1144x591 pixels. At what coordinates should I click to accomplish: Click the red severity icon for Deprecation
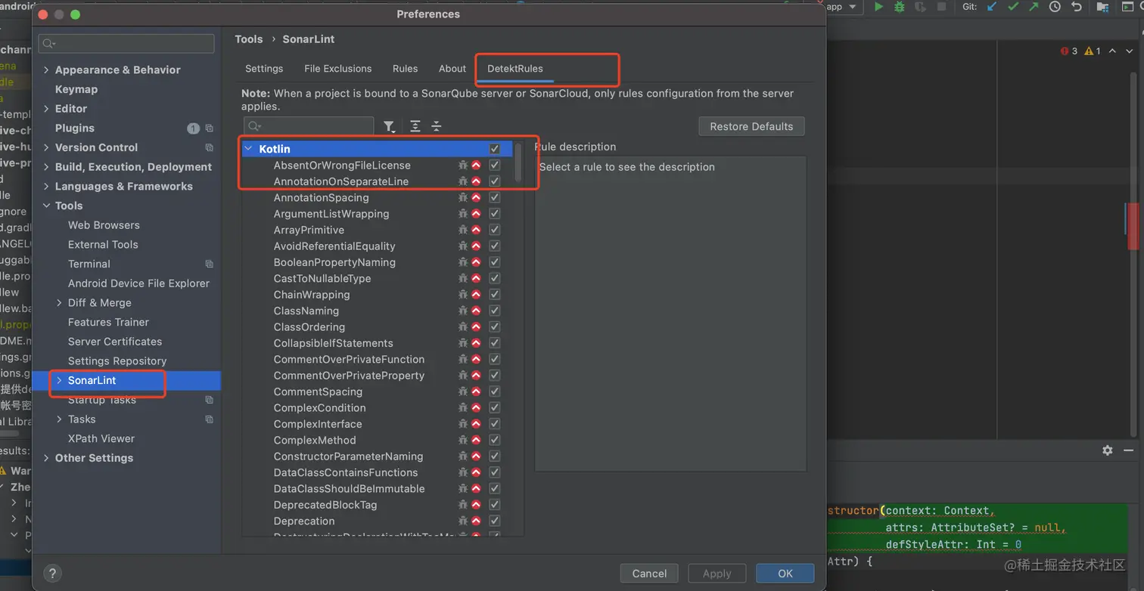click(477, 521)
